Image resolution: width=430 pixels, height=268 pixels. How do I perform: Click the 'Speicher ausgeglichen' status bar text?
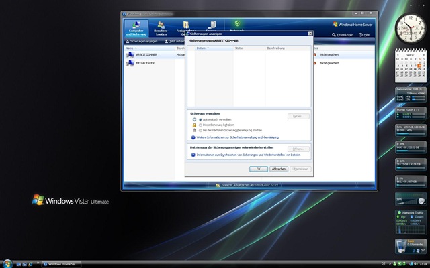tap(250, 185)
